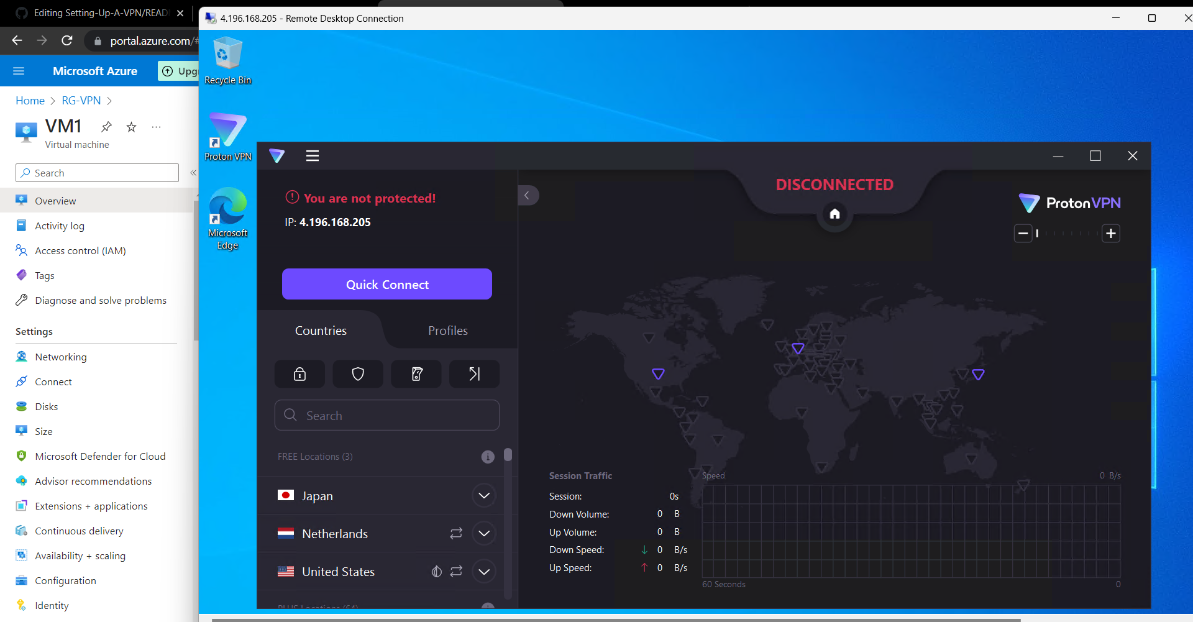Zoom out the map with minus button
This screenshot has height=622, width=1193.
1023,234
